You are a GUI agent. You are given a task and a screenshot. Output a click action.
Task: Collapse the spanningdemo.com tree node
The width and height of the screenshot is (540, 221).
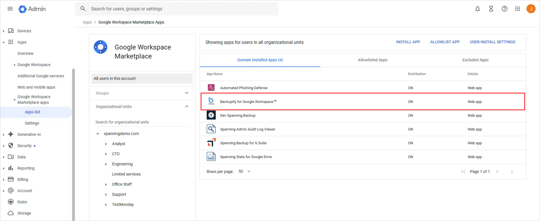98,134
